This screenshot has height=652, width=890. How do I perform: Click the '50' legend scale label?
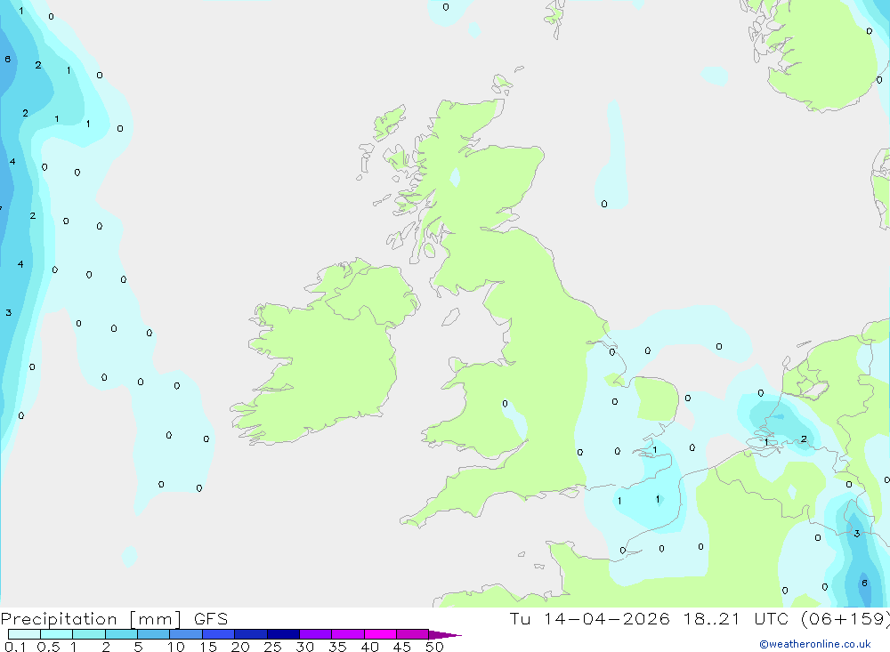click(434, 647)
